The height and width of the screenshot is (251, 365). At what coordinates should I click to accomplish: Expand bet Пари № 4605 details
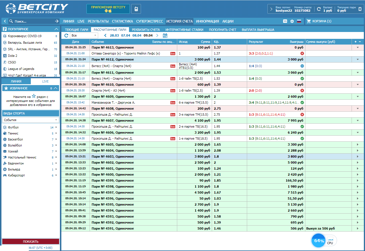[357, 145]
